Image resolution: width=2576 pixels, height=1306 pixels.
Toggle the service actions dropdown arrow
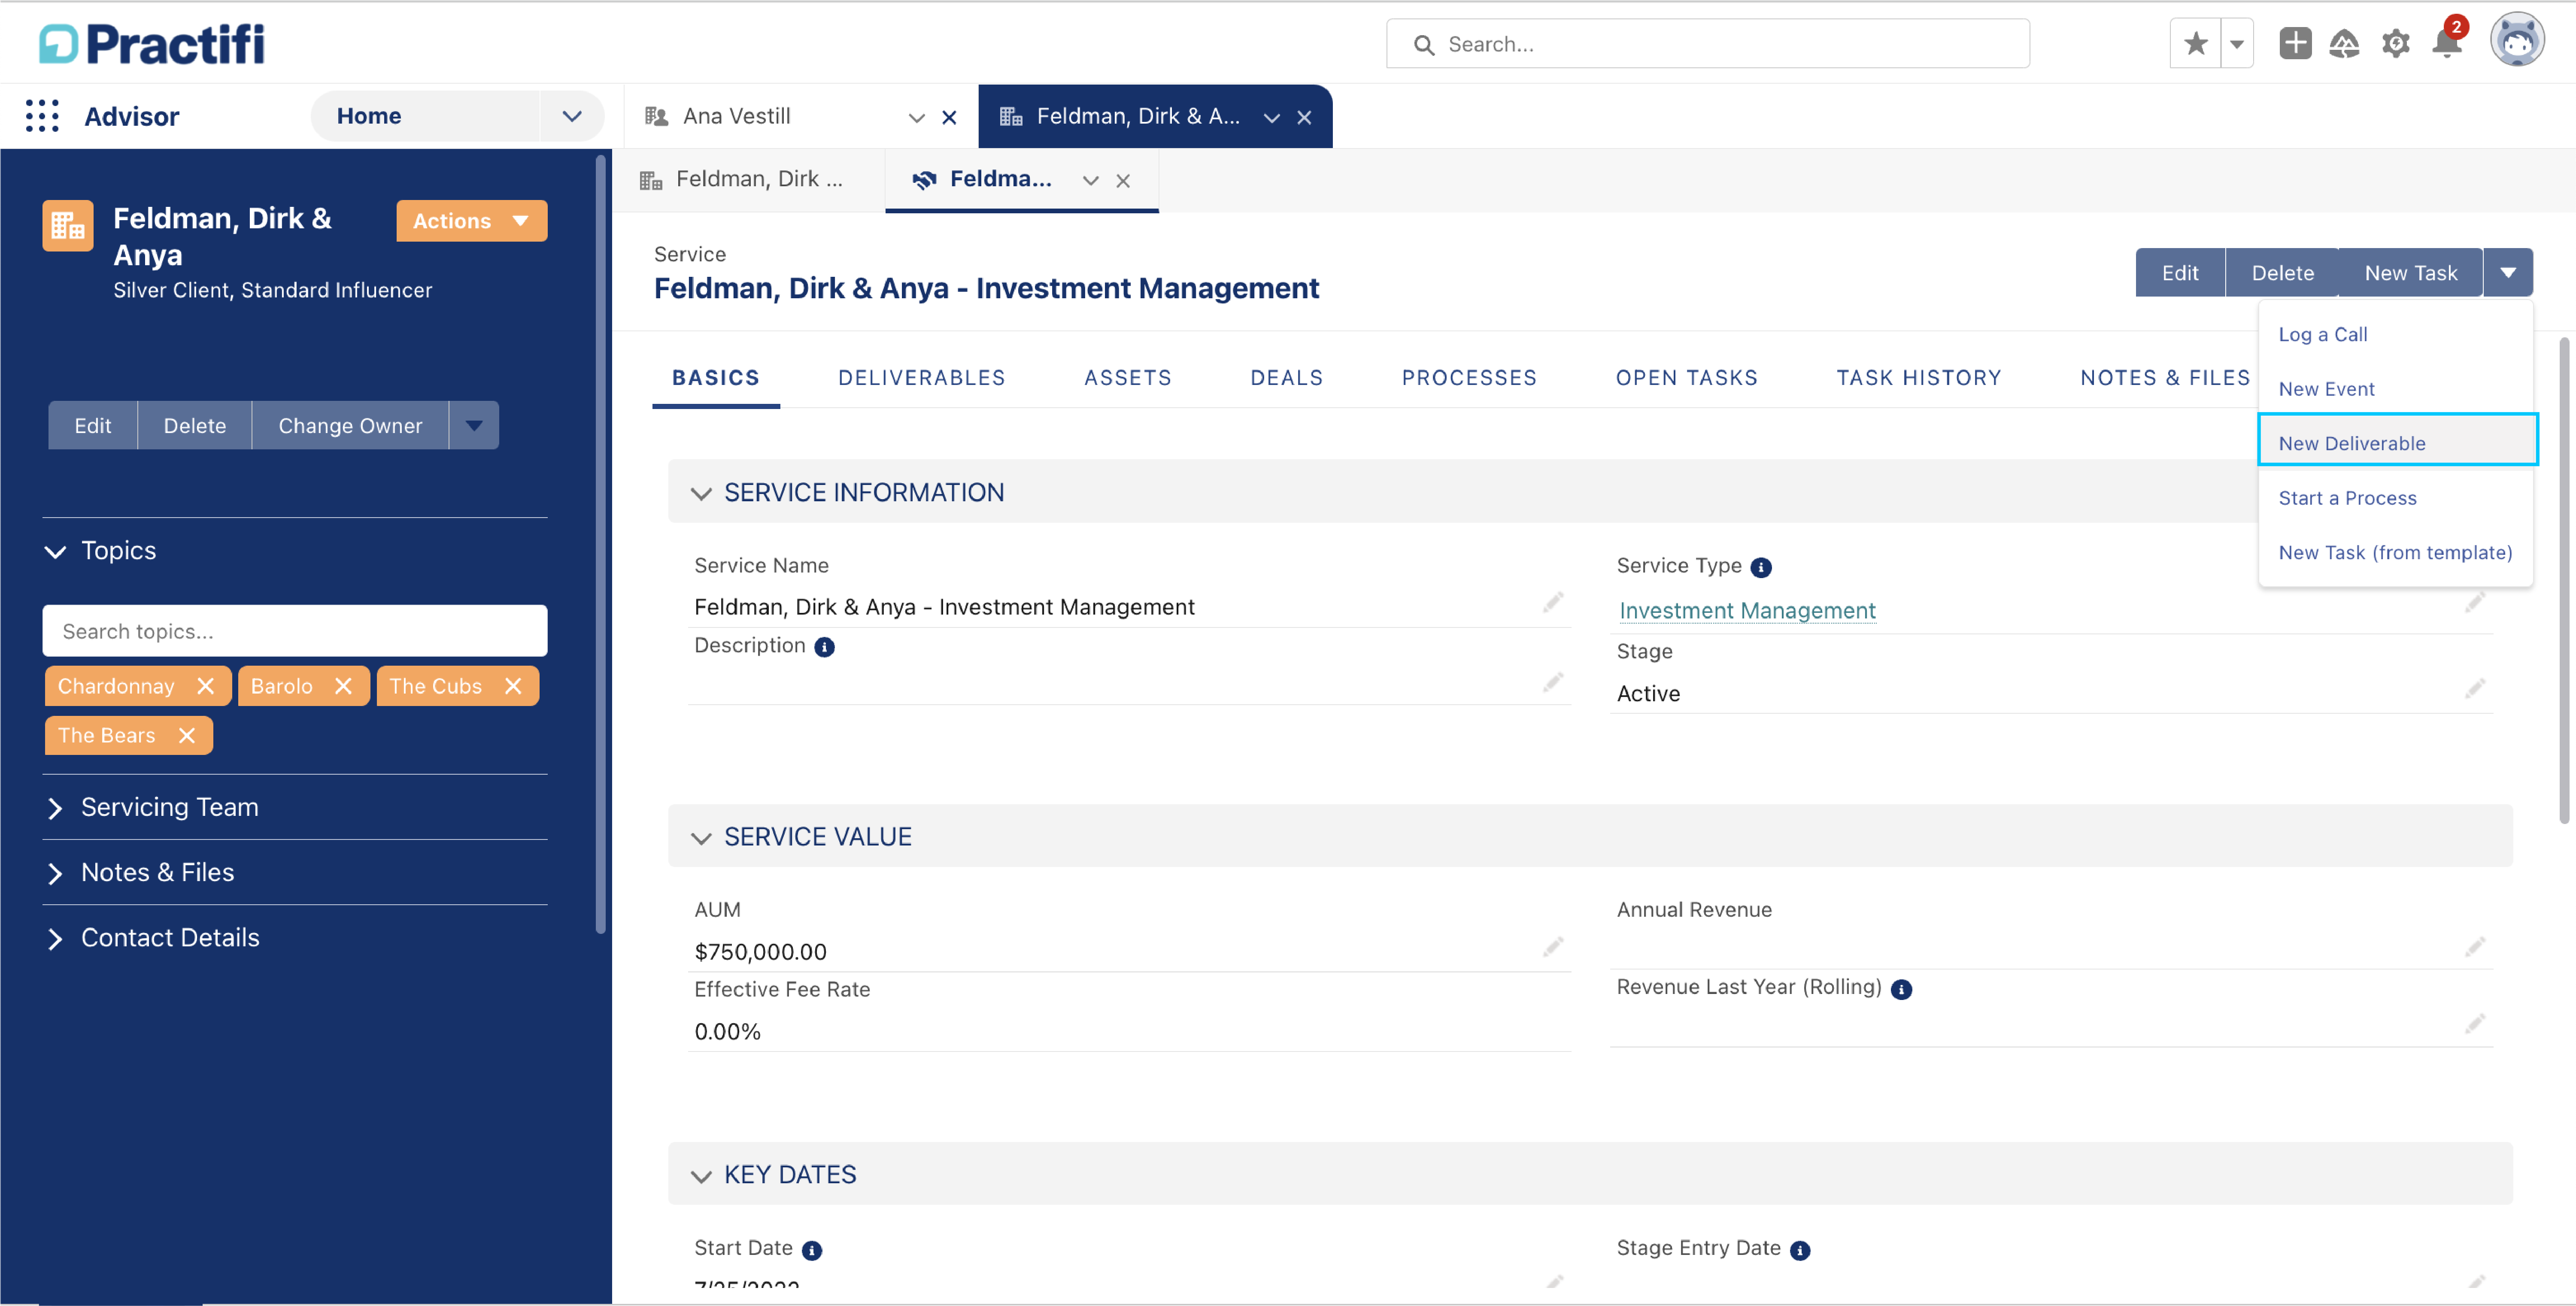pyautogui.click(x=2508, y=273)
